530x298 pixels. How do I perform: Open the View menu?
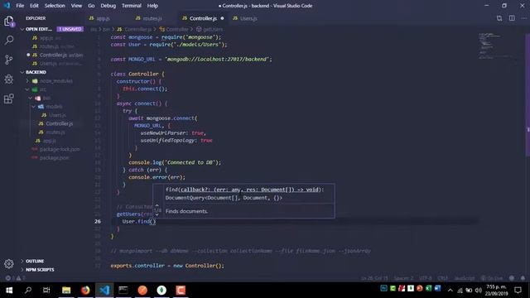76,6
